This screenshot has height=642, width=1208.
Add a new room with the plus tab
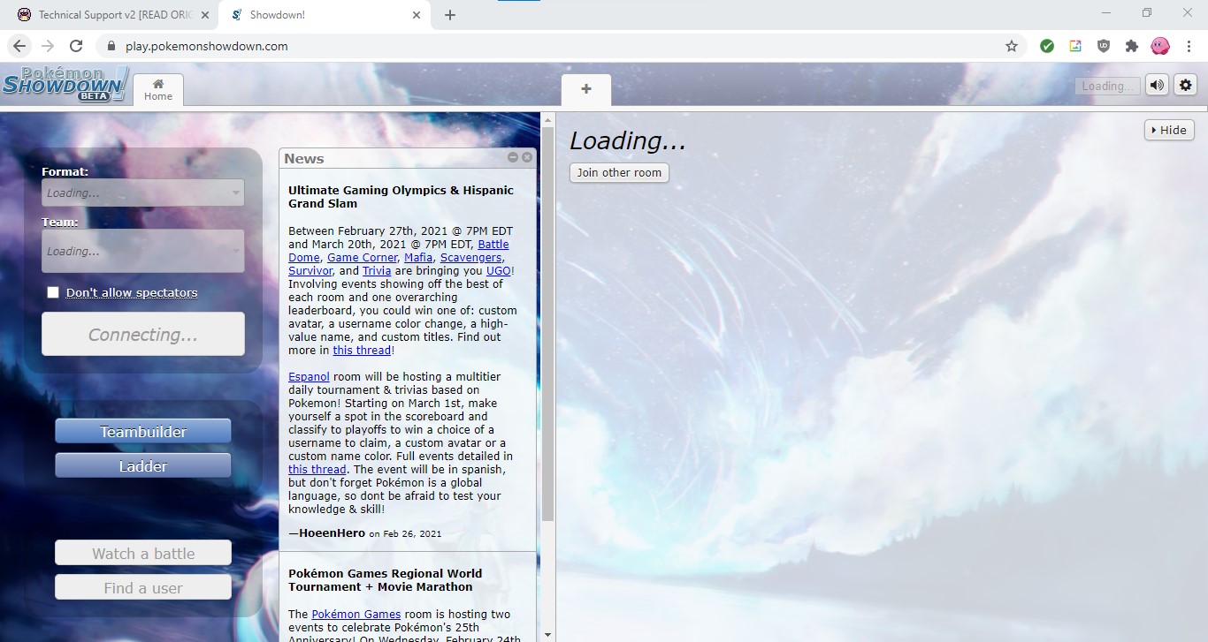(x=586, y=89)
